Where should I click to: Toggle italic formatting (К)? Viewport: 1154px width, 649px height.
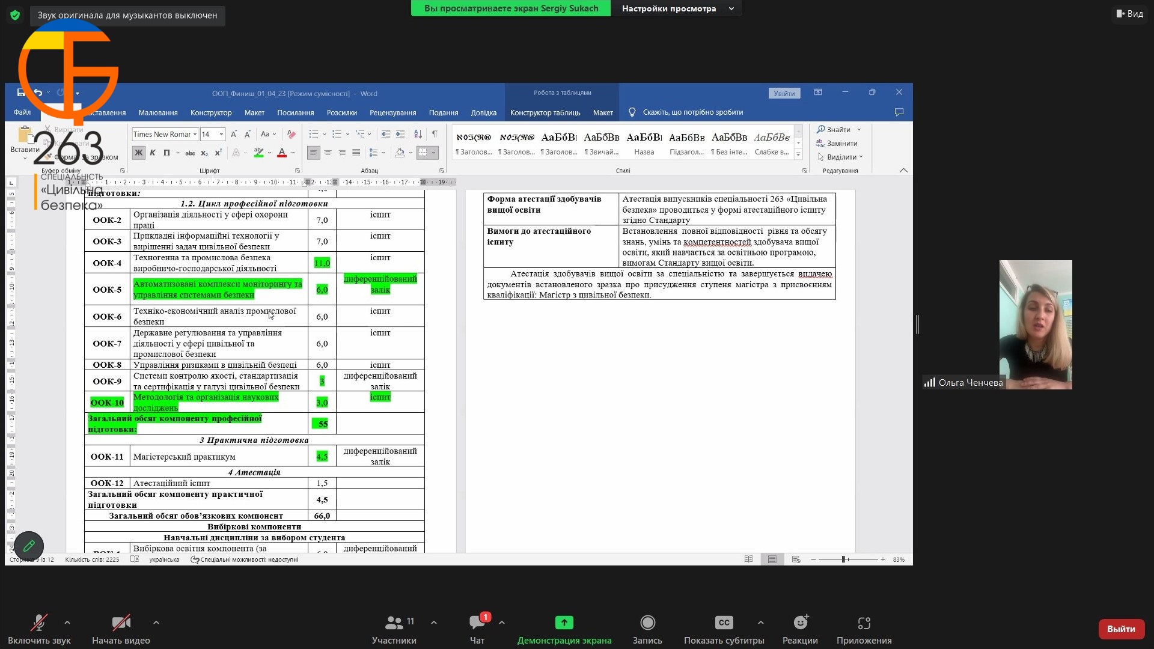click(153, 153)
